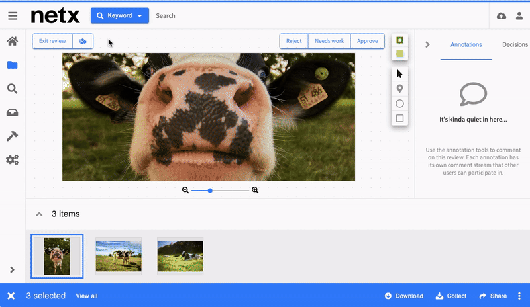This screenshot has width=530, height=307.
Task: Open the folder icon in left sidebar
Action: 12,65
